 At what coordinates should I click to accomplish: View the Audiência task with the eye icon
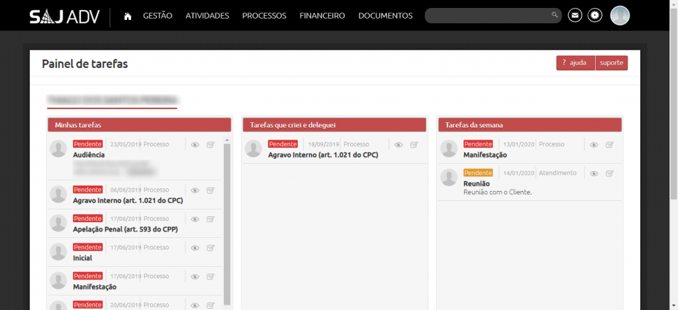(x=195, y=145)
